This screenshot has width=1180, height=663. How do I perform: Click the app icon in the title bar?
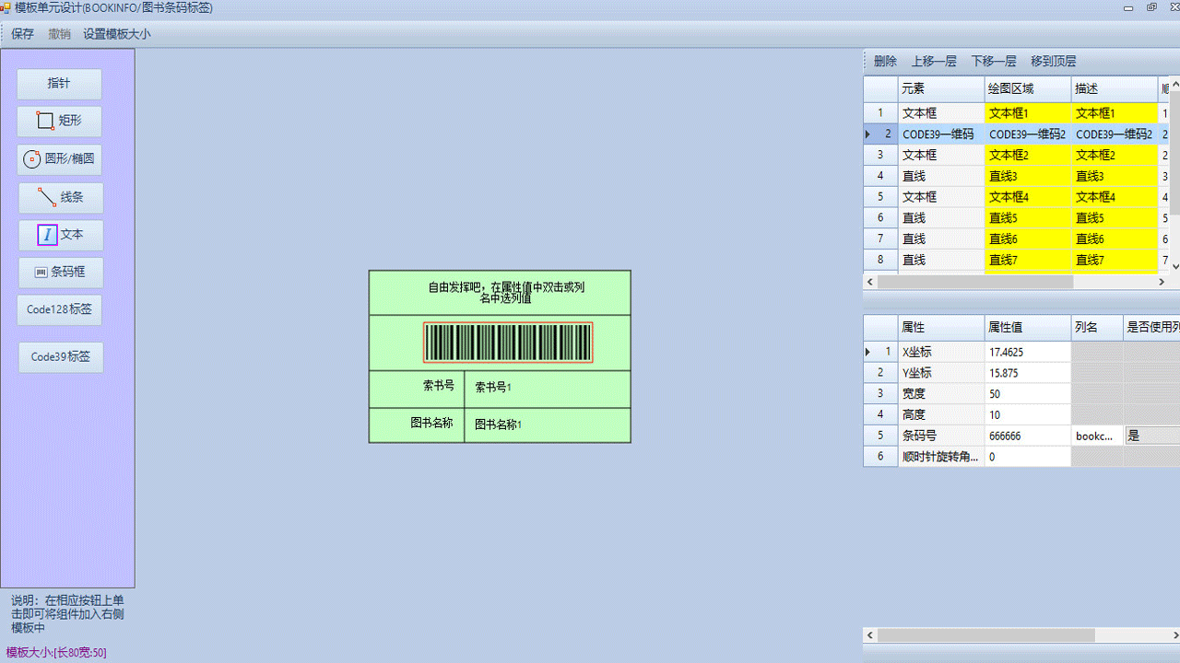tap(6, 8)
